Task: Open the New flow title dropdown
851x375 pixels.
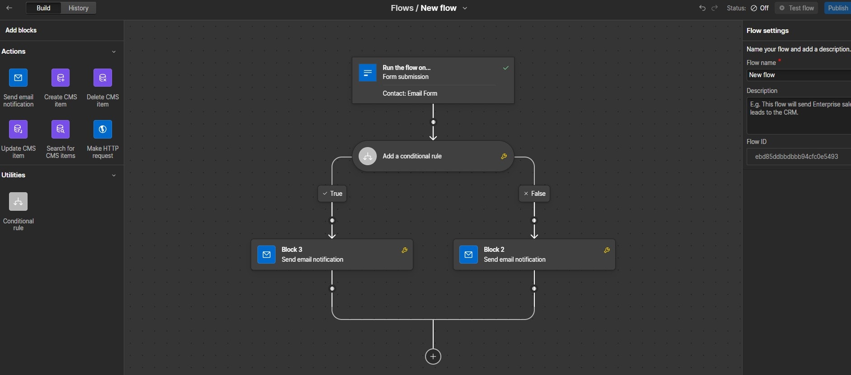Action: (x=465, y=8)
